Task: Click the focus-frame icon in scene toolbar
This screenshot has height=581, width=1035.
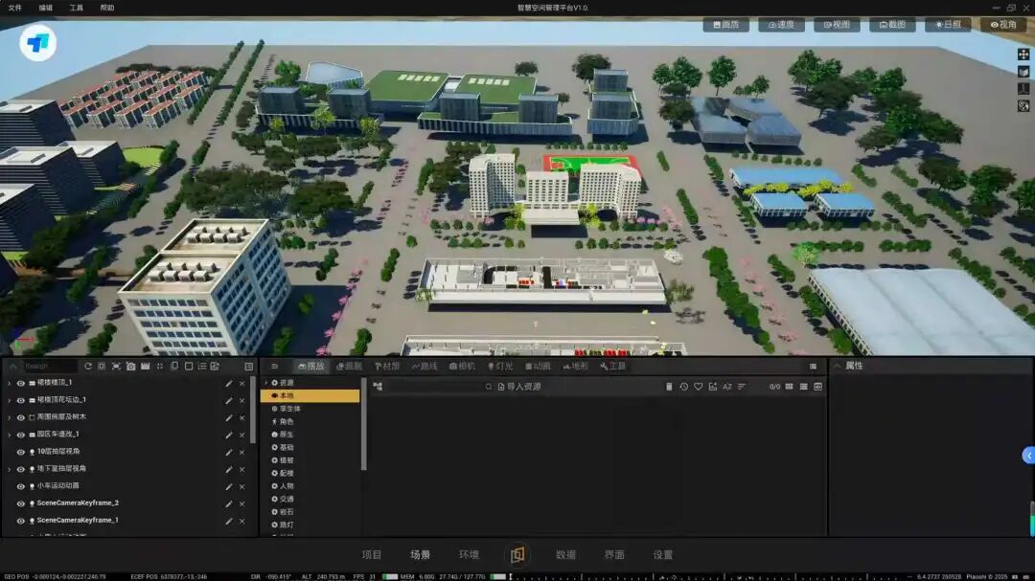Action: (x=116, y=366)
